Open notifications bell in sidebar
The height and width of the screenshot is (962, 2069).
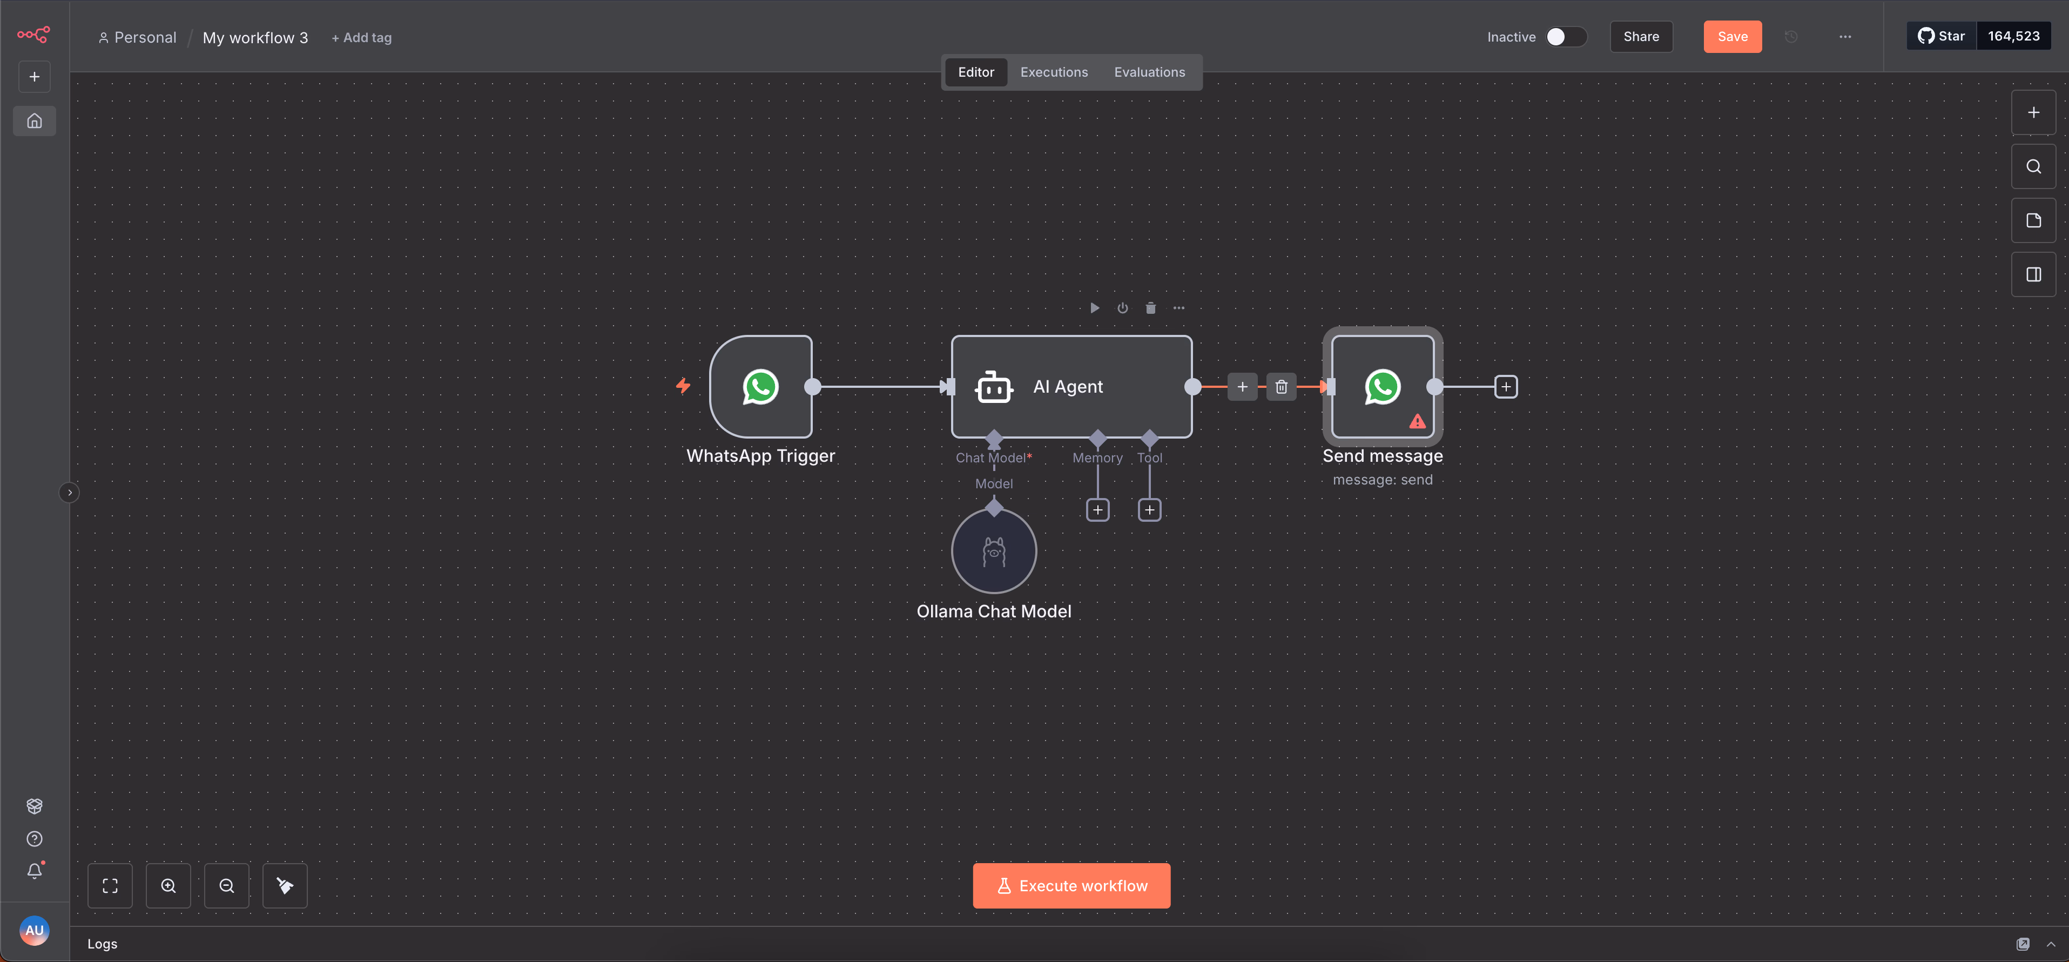point(35,871)
